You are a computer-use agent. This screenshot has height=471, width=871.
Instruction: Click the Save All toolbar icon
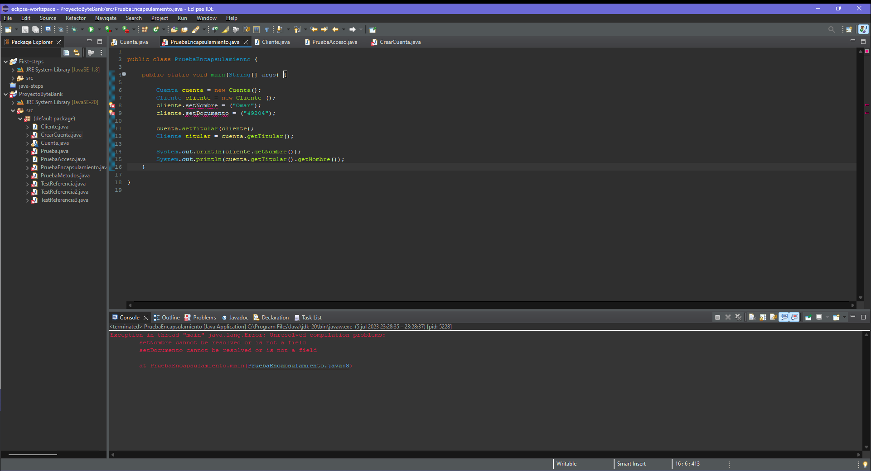point(35,29)
